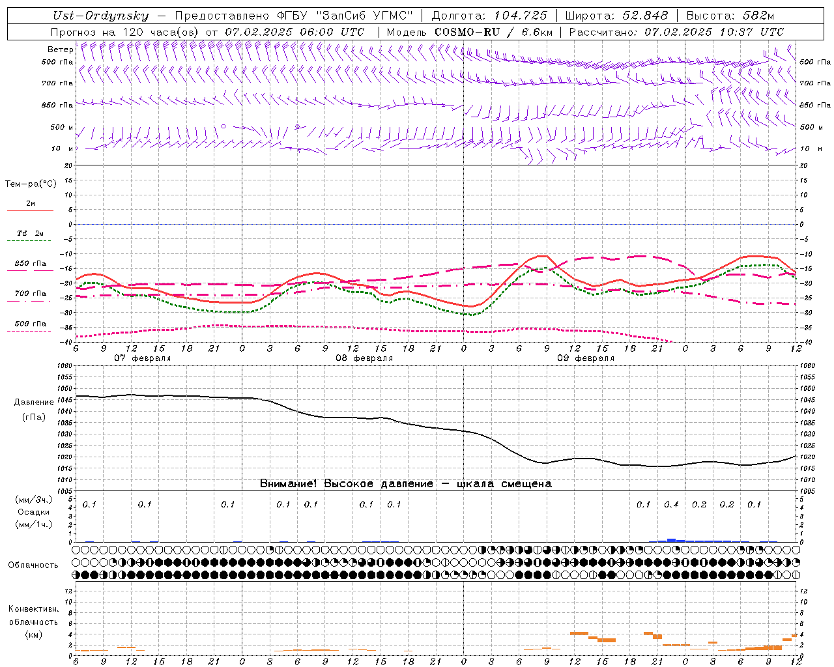Click the '07 февраля' date label

143,358
